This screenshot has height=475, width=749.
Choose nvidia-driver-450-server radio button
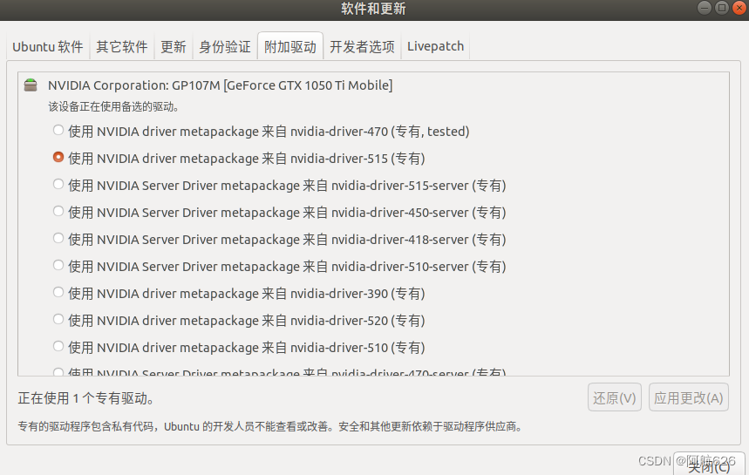point(58,211)
